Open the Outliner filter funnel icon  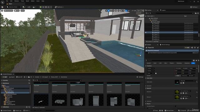147,13
